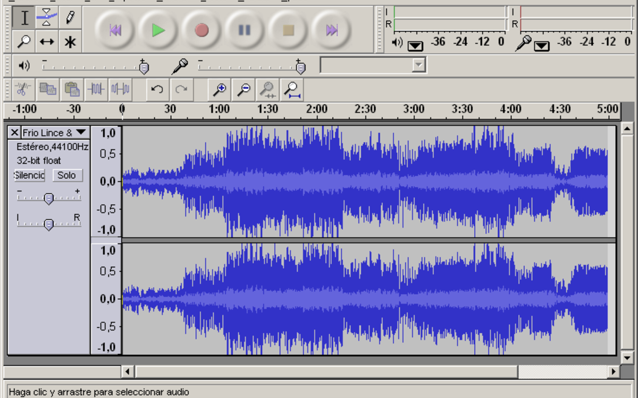Select the Draw pencil tool
Image resolution: width=638 pixels, height=398 pixels.
[x=70, y=18]
